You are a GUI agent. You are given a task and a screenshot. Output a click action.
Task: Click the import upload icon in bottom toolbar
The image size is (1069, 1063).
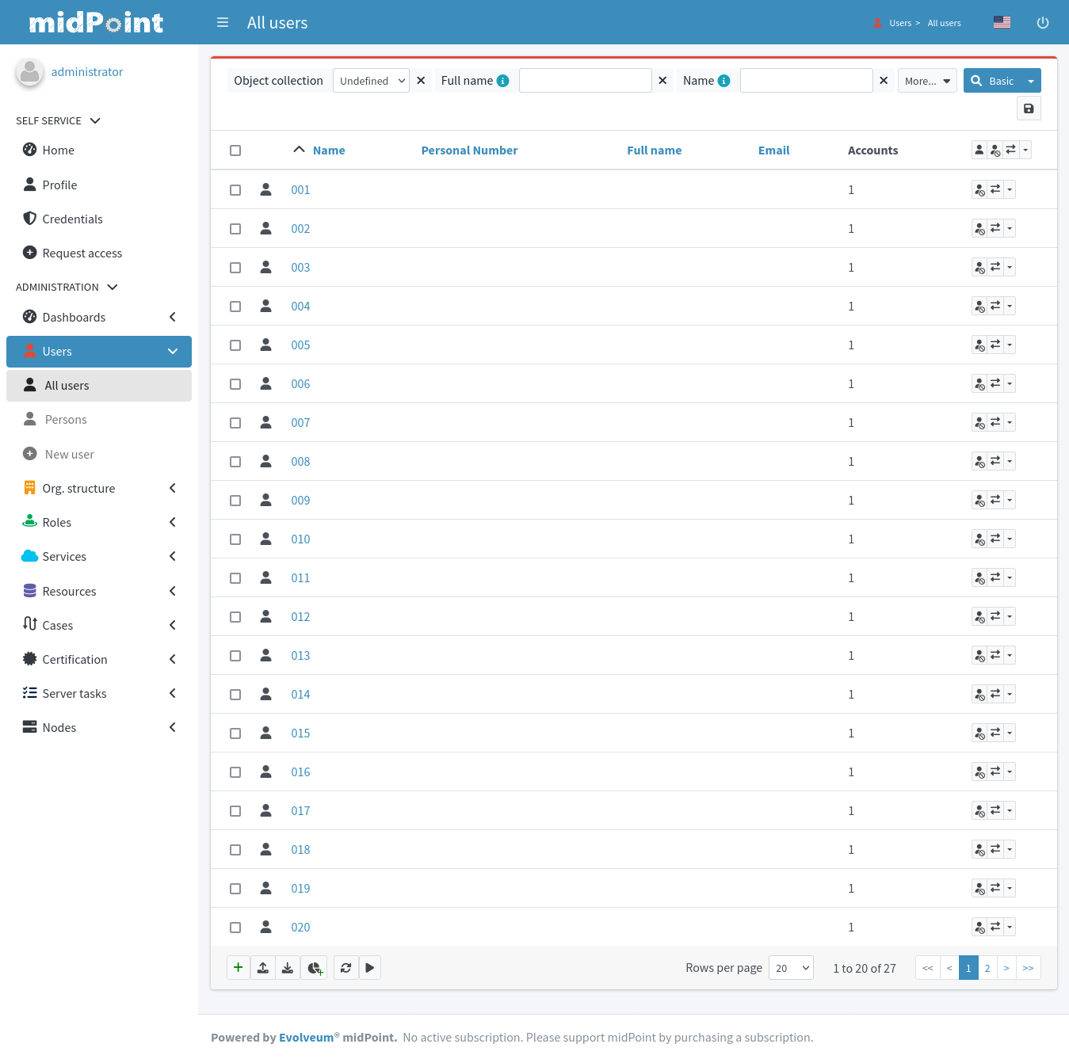(263, 967)
